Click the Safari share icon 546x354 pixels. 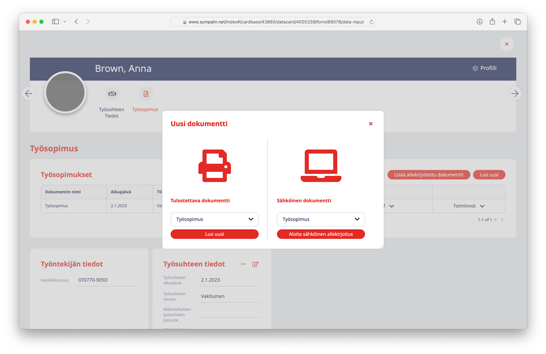pyautogui.click(x=492, y=21)
